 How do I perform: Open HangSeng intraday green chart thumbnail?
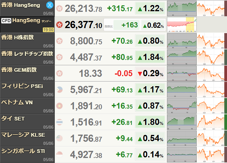(x=182, y=8)
